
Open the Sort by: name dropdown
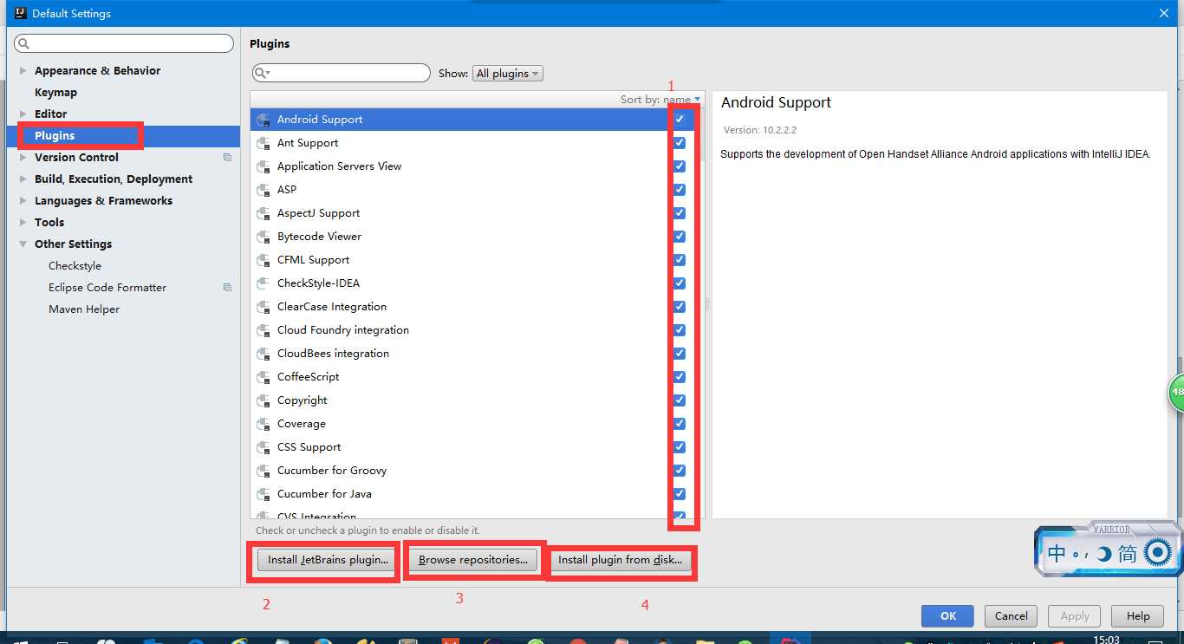660,100
